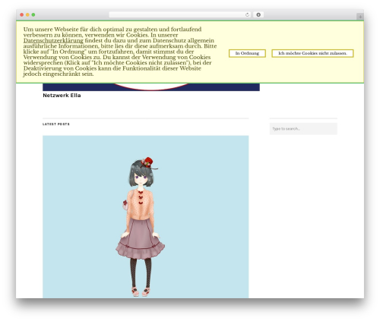380x321 pixels.
Task: Click "Ich möchte Cookies nicht zulassen." button
Action: pyautogui.click(x=312, y=53)
